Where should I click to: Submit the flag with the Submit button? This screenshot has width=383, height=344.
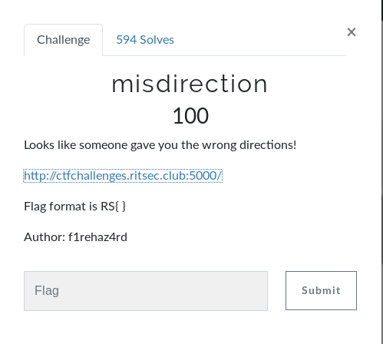[x=321, y=290]
